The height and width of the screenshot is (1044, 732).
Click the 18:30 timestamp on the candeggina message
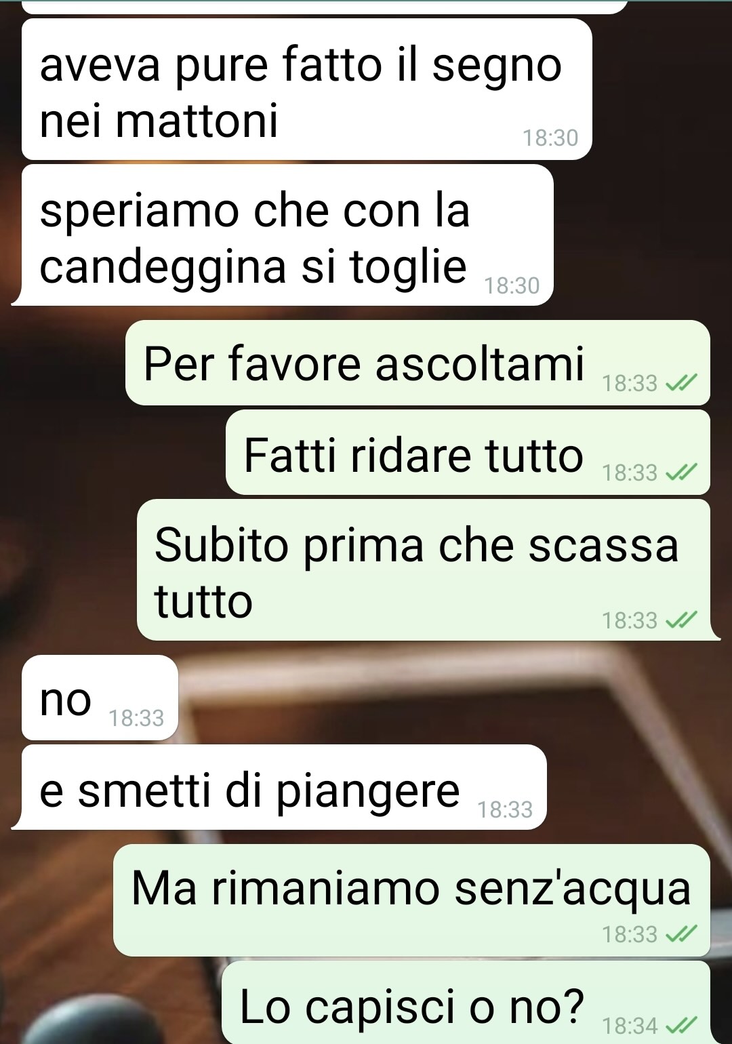(512, 286)
